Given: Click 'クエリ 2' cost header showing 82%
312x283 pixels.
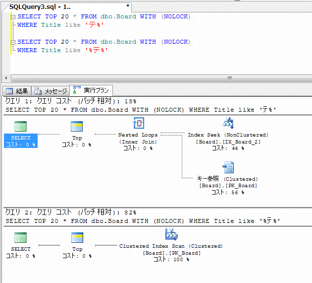Looking at the screenshot, I should coord(71,212).
